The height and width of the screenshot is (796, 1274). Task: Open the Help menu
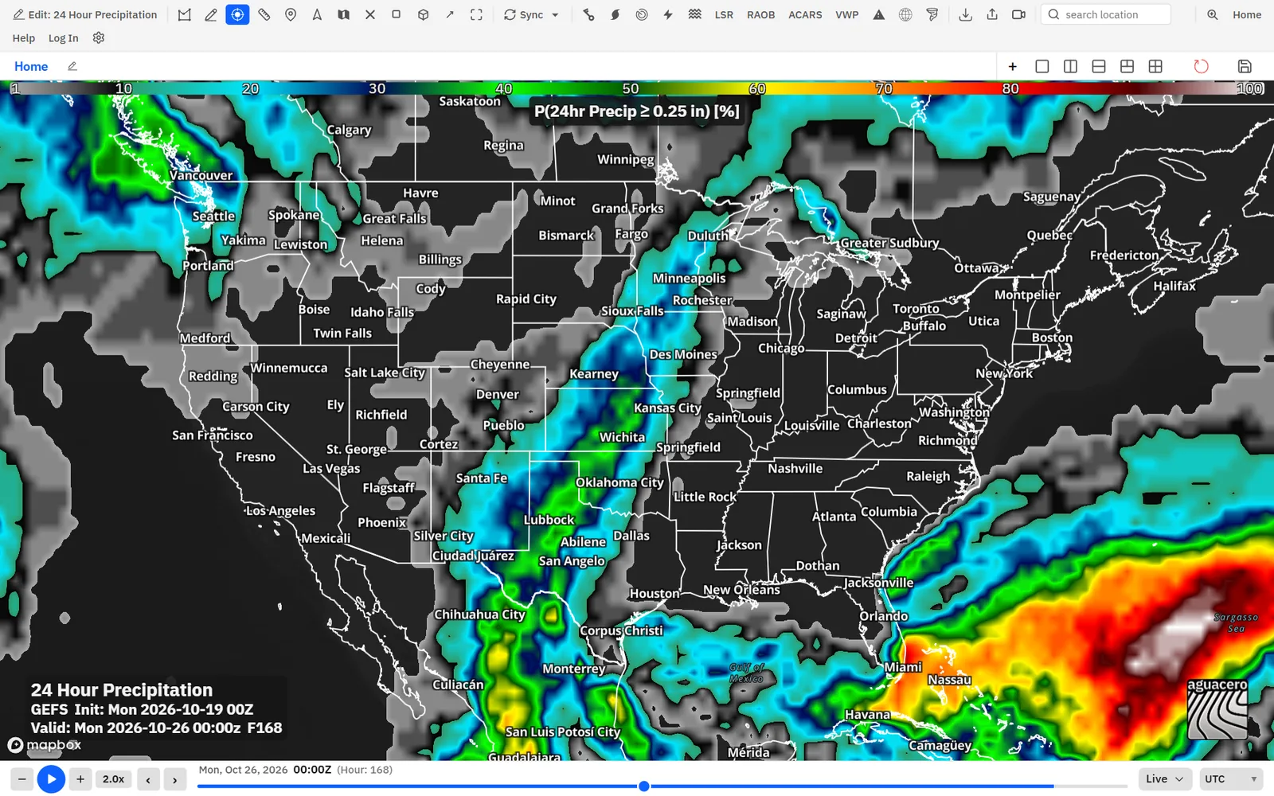24,37
